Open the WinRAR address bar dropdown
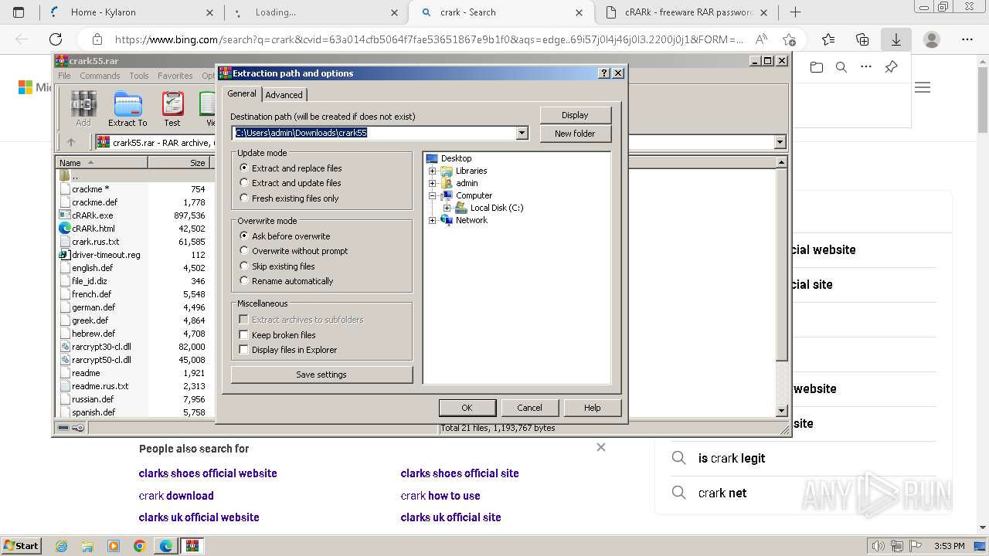Image resolution: width=989 pixels, height=556 pixels. (780, 142)
